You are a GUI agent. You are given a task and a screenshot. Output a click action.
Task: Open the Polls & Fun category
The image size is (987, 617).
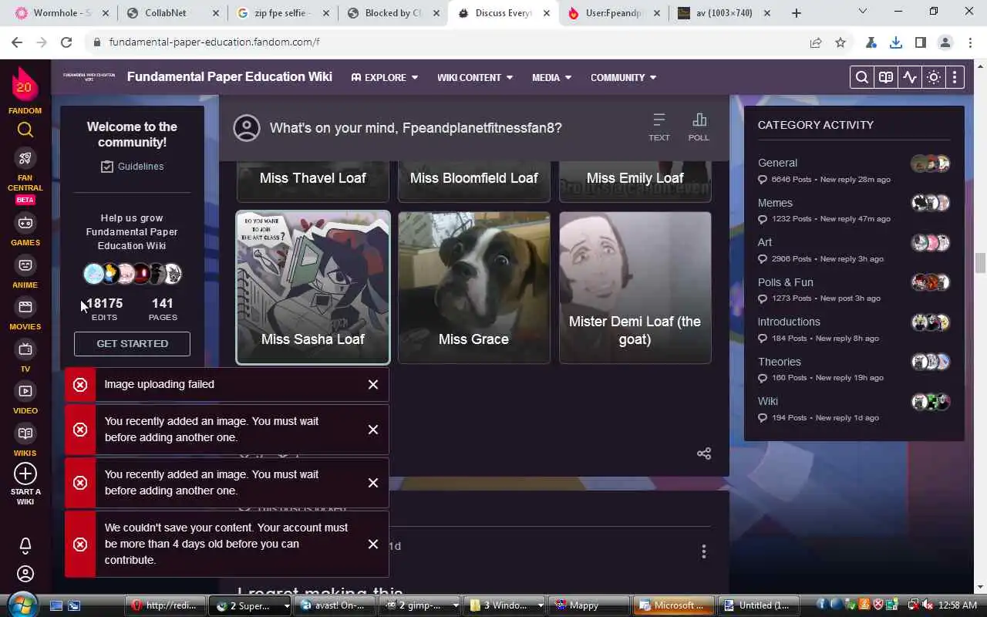(x=785, y=282)
